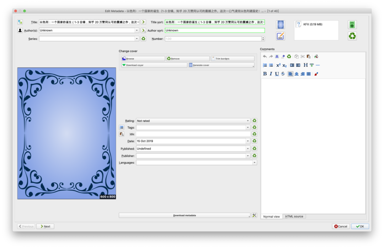Expand the Languages dropdown
The width and height of the screenshot is (384, 248).
(x=255, y=163)
